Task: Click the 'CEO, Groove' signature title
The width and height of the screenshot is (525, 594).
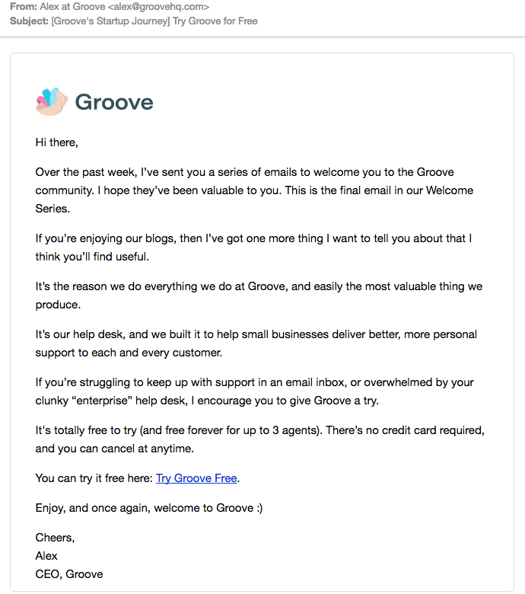Action: coord(69,574)
